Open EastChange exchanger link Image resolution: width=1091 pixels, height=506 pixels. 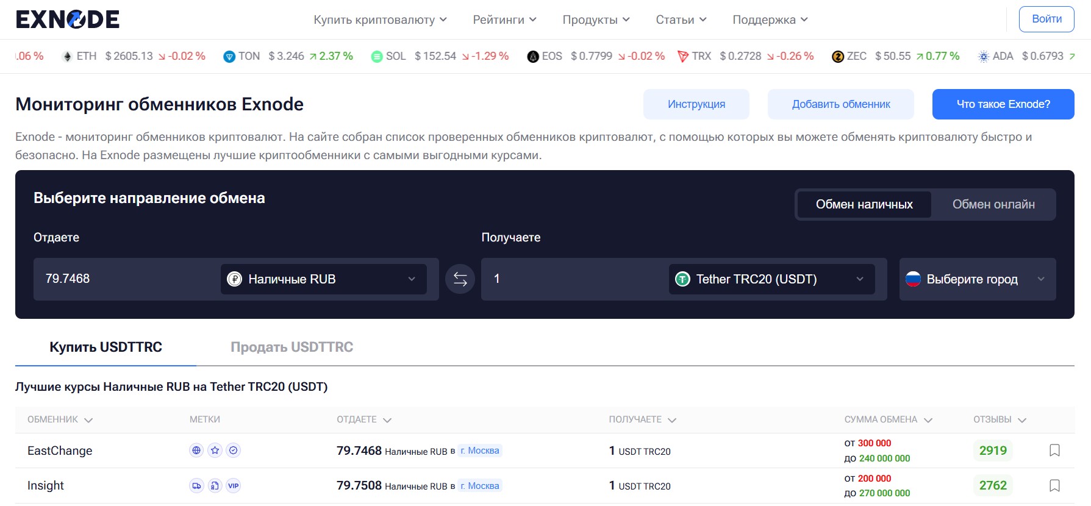[60, 451]
